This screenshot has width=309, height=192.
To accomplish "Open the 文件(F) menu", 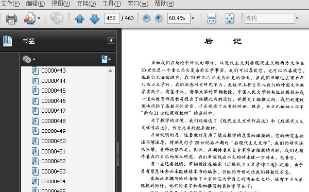I will (10, 4).
